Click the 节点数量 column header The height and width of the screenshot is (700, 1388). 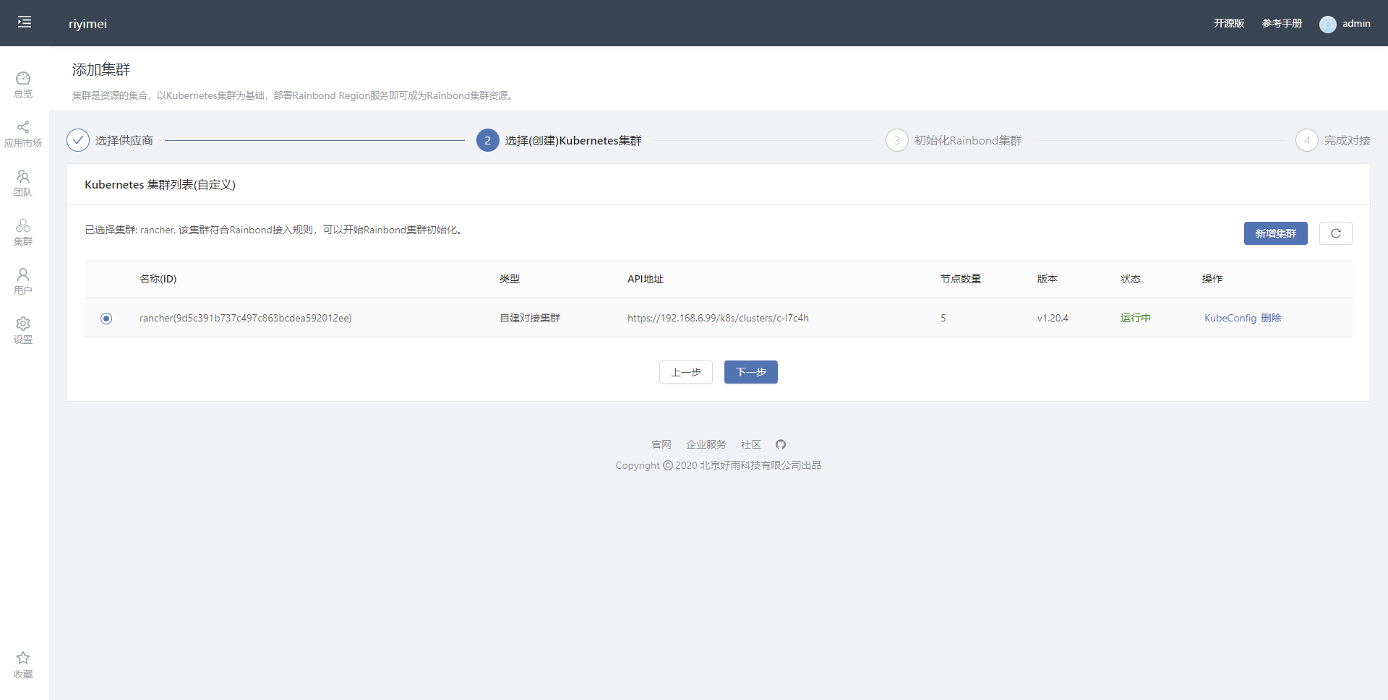click(x=961, y=279)
